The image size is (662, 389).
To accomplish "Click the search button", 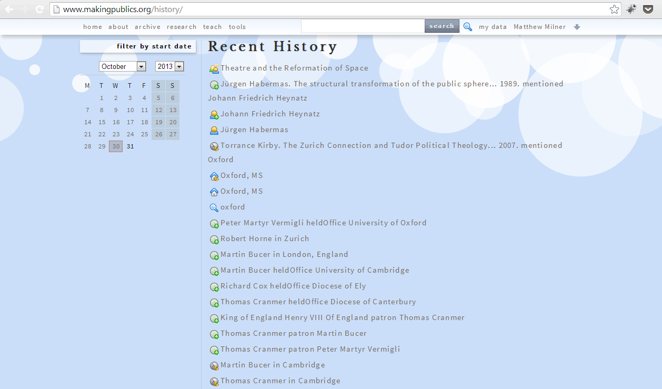I will click(x=442, y=26).
